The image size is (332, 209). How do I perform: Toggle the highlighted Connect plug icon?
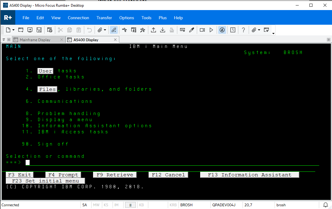tap(114, 30)
